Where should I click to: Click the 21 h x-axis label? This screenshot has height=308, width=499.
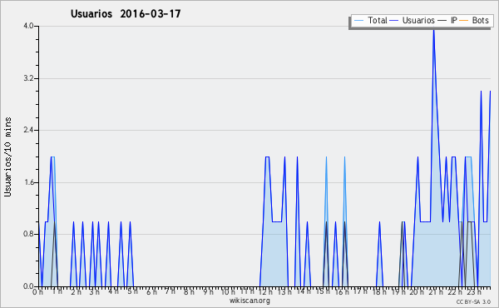pyautogui.click(x=436, y=292)
